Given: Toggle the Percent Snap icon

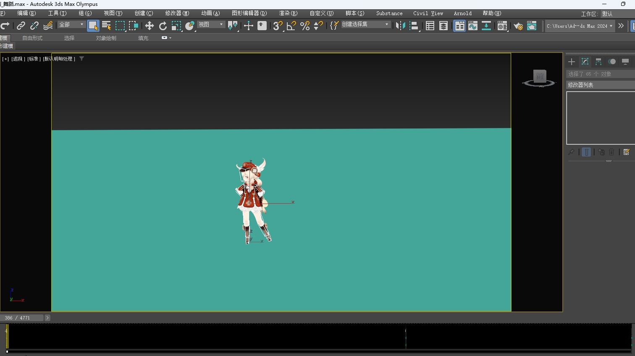Looking at the screenshot, I should [305, 26].
